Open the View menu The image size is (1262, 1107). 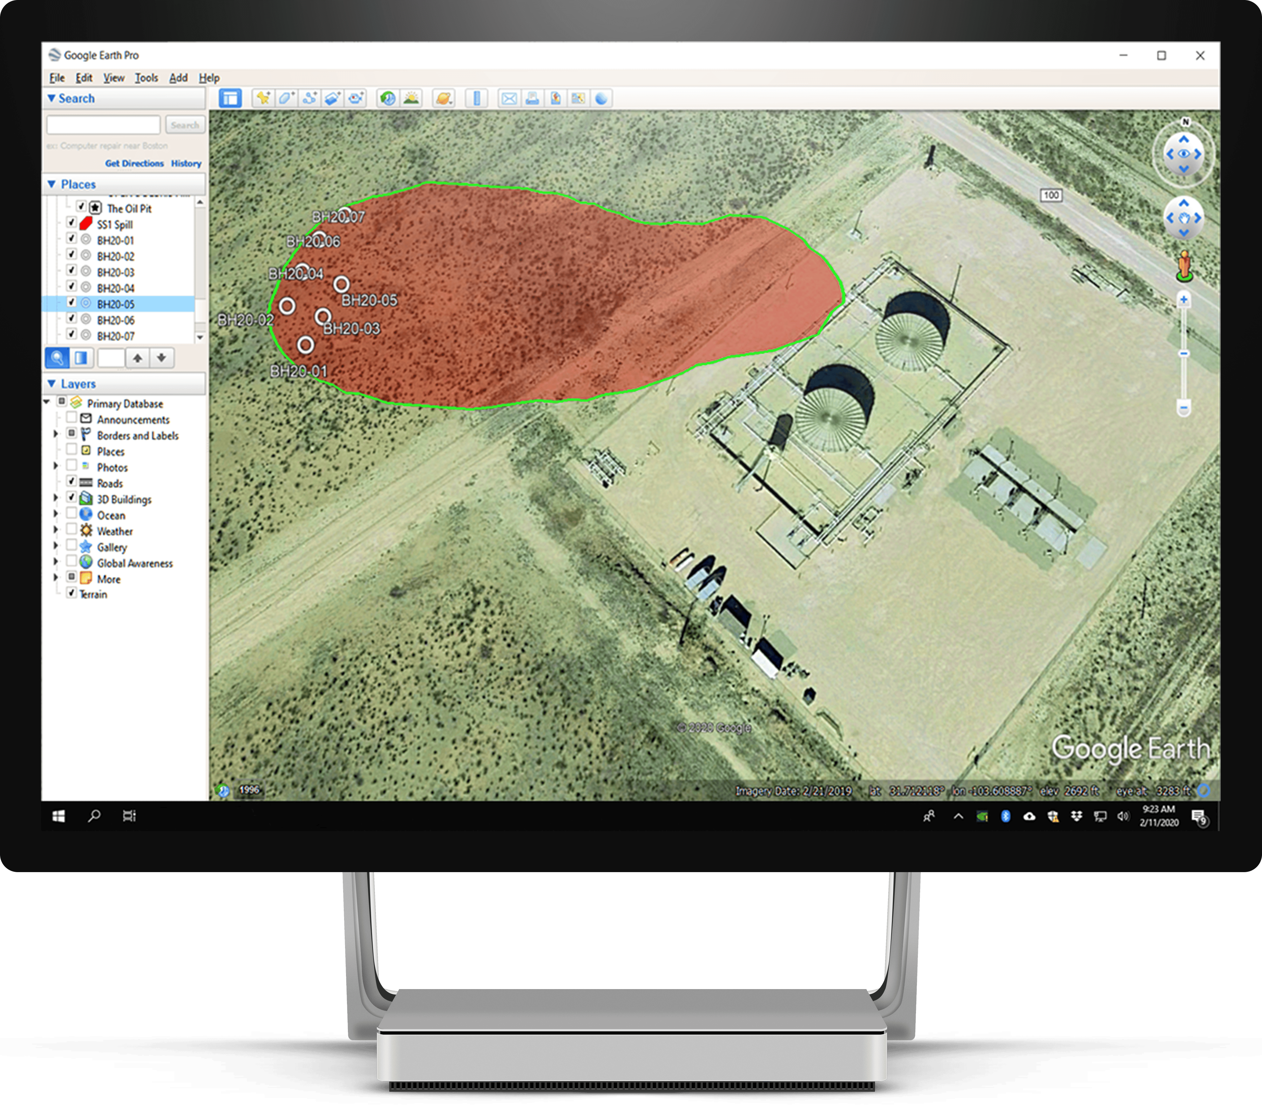[x=114, y=78]
